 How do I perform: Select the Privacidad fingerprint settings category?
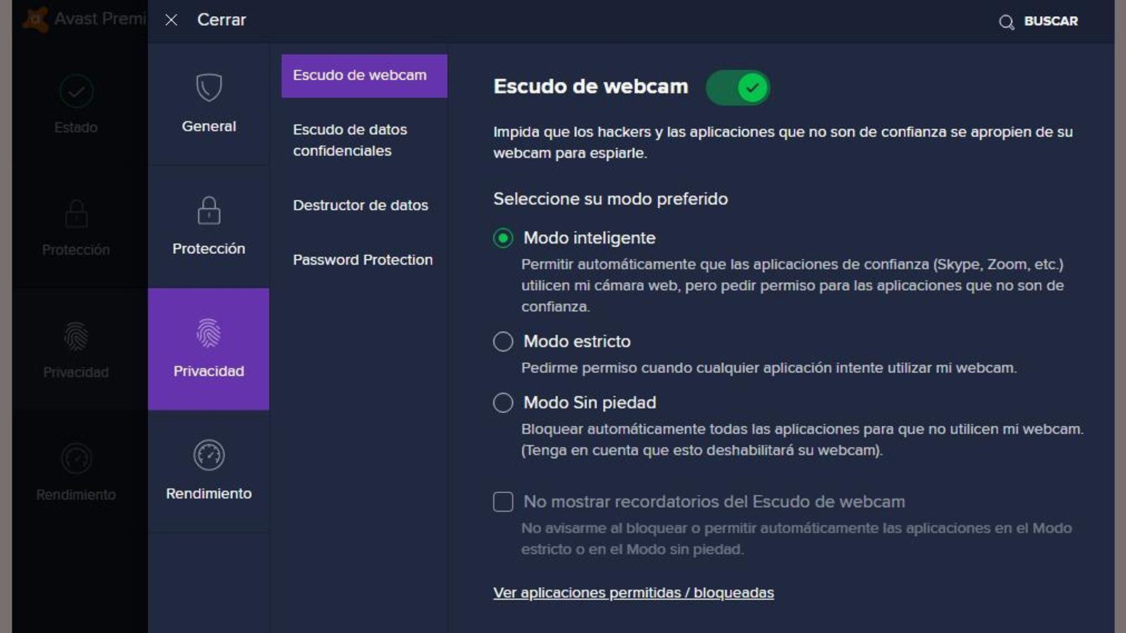click(208, 348)
